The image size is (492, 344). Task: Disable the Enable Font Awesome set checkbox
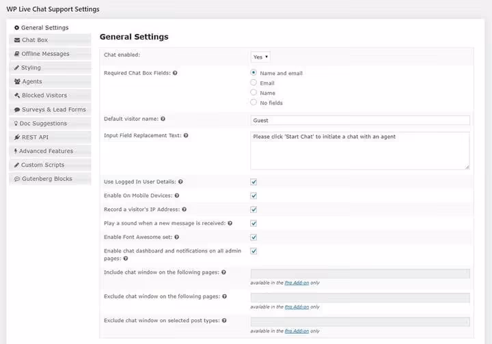click(x=254, y=237)
